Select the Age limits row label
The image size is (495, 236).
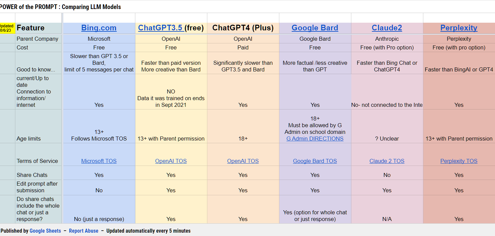[39, 126]
